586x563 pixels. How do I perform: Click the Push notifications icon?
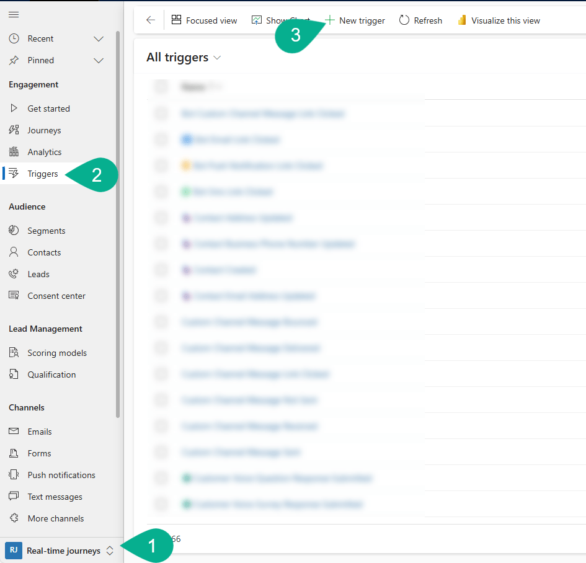pos(14,475)
